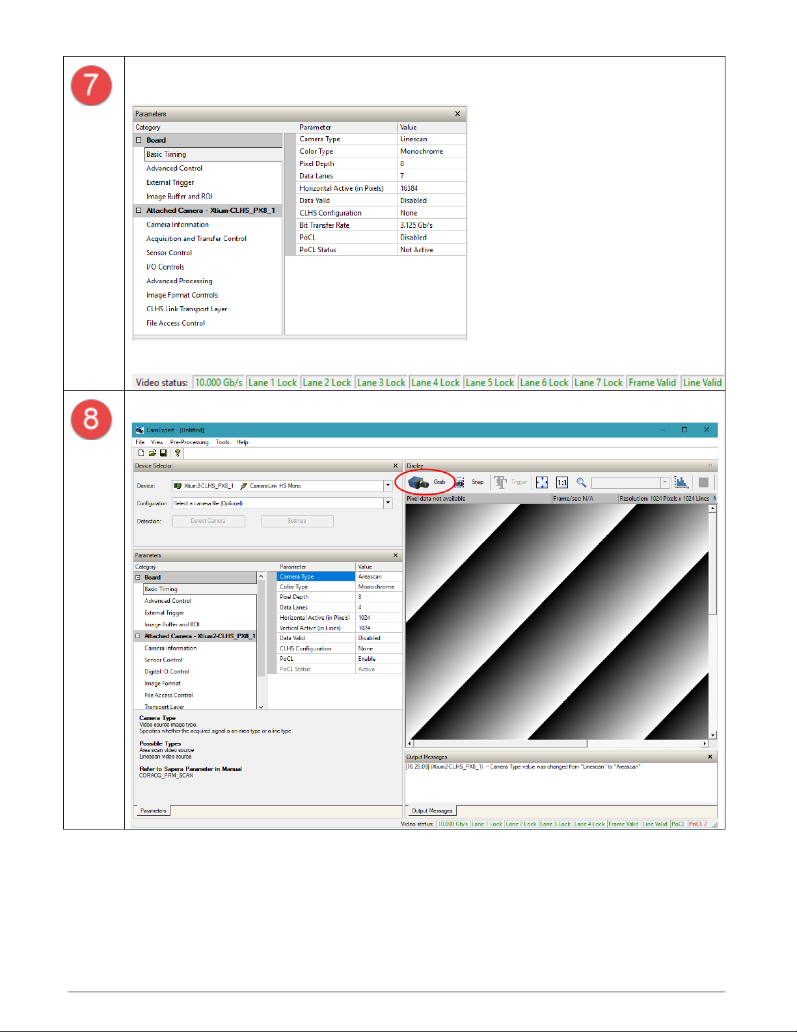Click the category tree scroll up arrow
Screen dimensions: 797x1032
261,576
